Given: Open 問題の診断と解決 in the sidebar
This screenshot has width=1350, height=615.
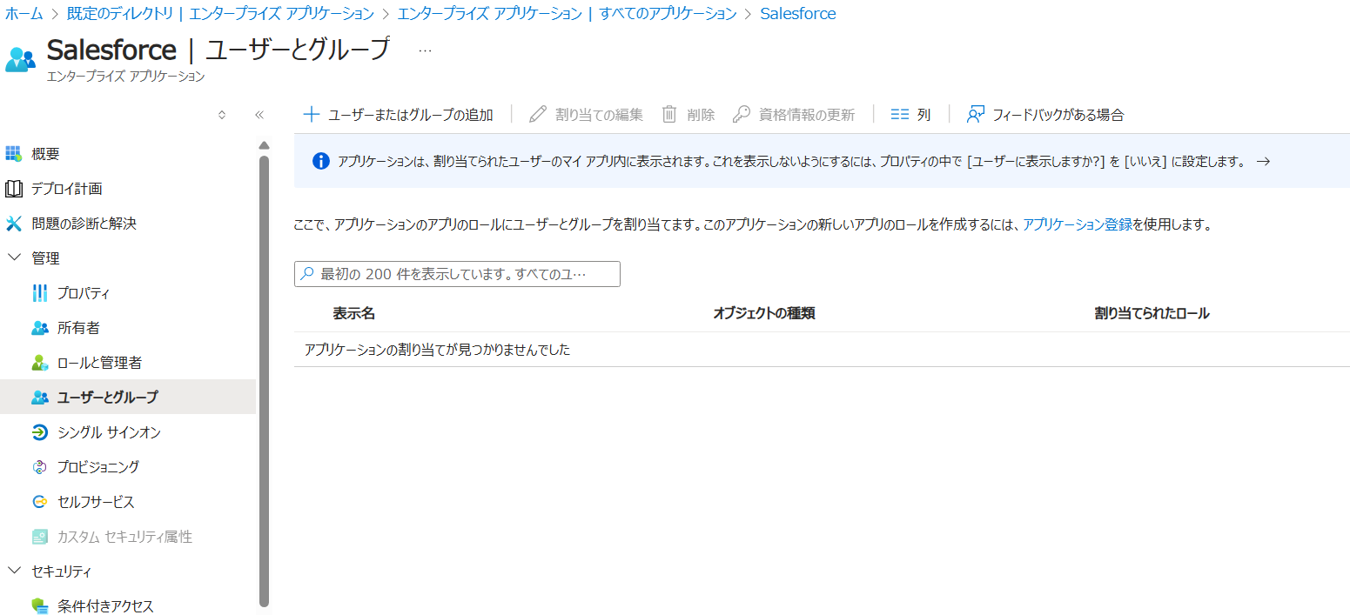Looking at the screenshot, I should pos(84,224).
